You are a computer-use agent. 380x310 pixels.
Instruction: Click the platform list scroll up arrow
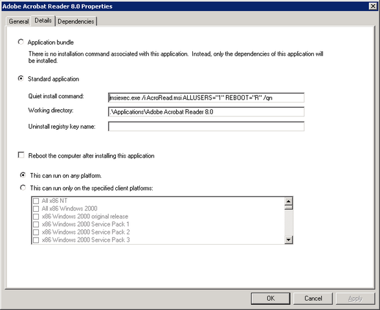tap(289, 201)
